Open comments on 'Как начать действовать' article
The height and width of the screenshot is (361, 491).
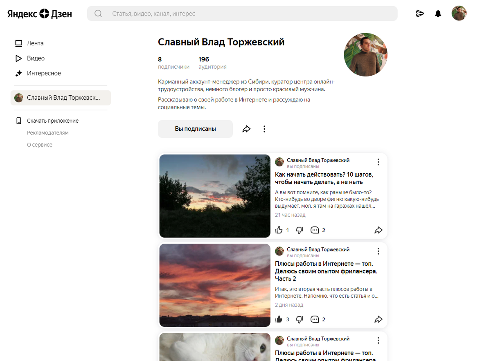(x=315, y=230)
